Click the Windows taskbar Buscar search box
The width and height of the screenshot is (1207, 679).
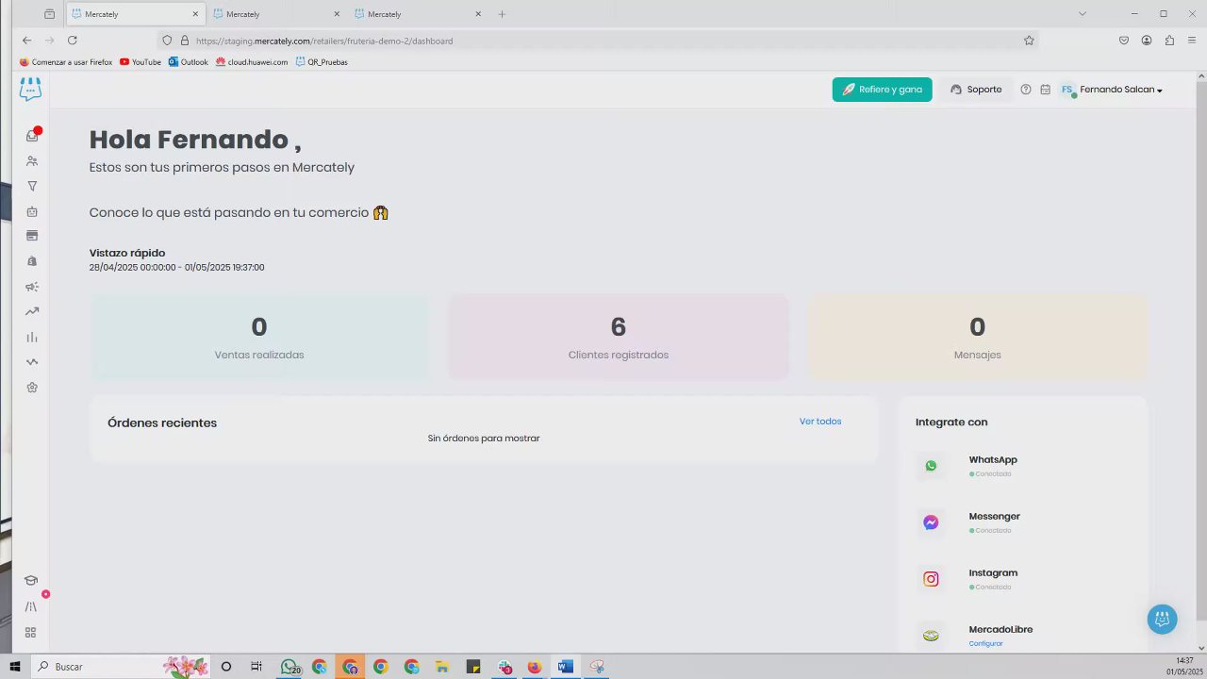click(x=122, y=667)
